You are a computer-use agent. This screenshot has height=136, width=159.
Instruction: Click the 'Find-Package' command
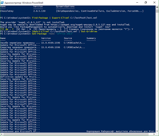point(40,18)
